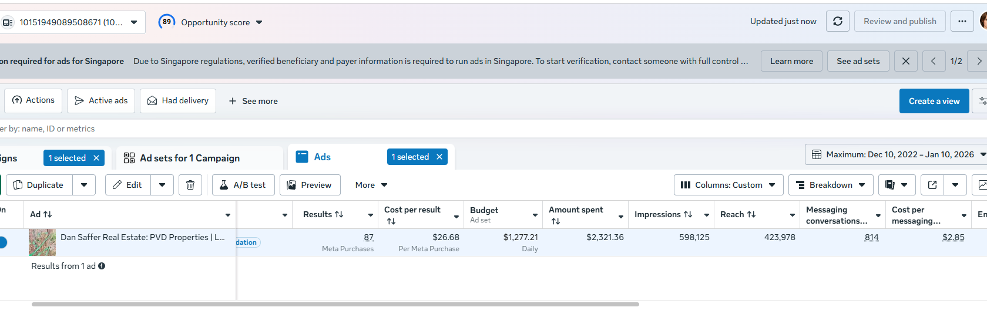The height and width of the screenshot is (324, 987).
Task: Open the Breakdown dropdown
Action: 831,185
